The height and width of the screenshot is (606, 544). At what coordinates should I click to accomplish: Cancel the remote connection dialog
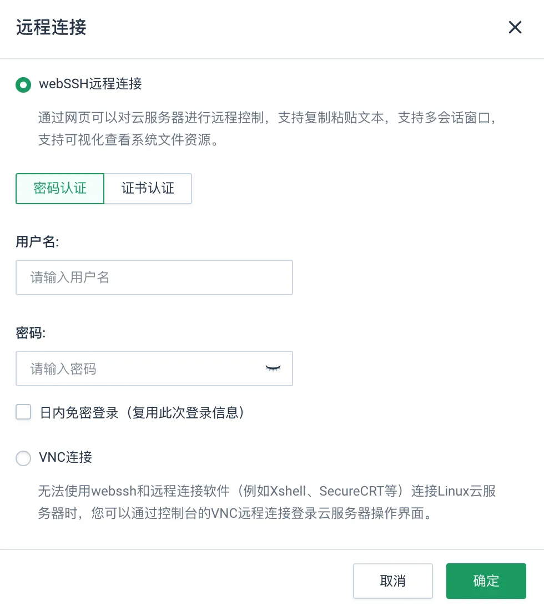pos(393,580)
